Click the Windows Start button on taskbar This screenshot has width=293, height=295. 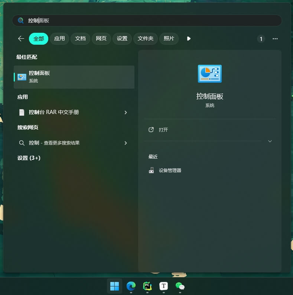click(114, 286)
